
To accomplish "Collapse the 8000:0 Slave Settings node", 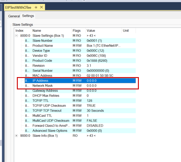I will [16, 36].
